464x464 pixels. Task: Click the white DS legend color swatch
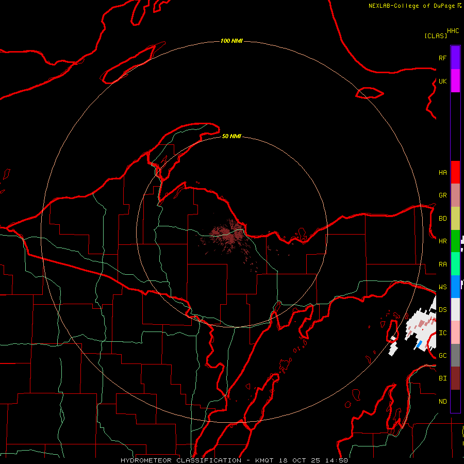[455, 309]
